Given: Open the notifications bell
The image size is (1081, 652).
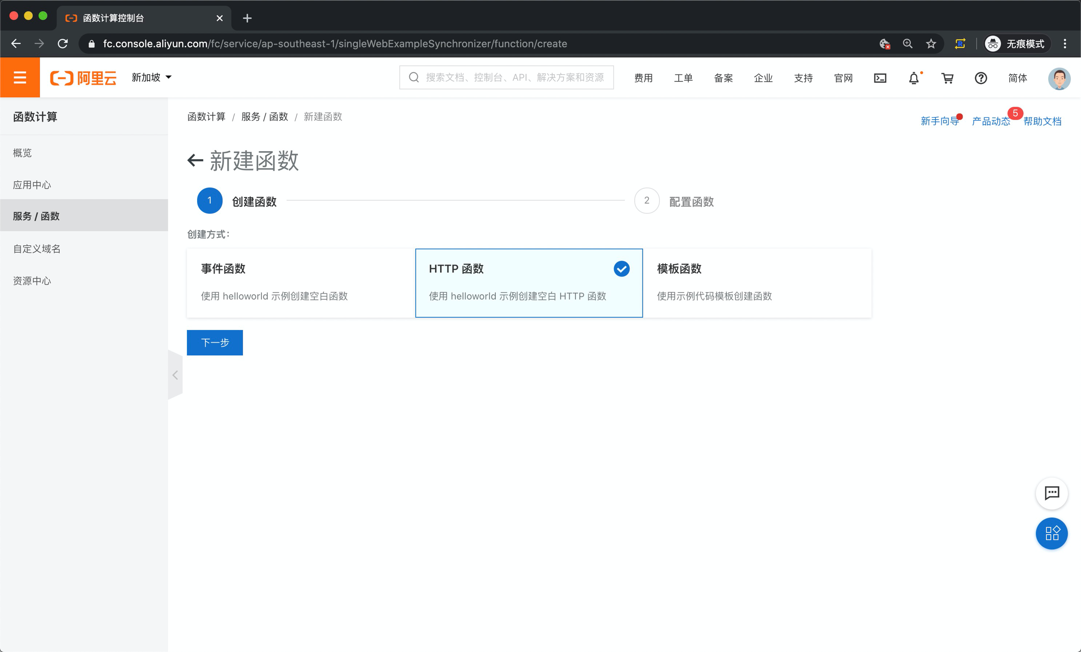Looking at the screenshot, I should coord(914,78).
